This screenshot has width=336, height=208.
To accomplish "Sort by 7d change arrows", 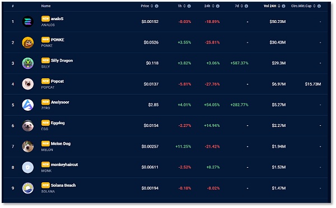I will point(242,6).
